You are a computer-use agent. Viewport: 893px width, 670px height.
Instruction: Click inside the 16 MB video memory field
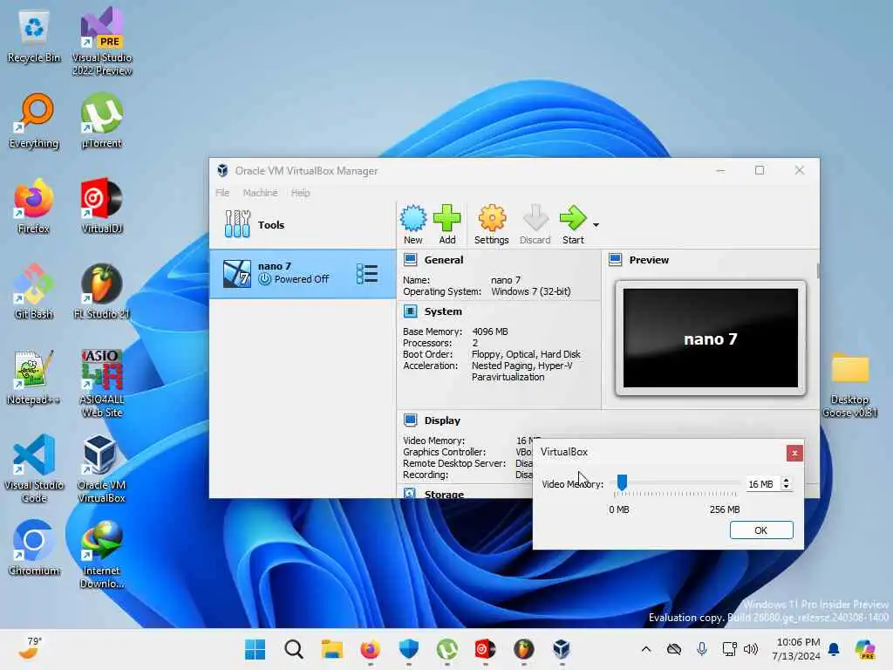pyautogui.click(x=762, y=483)
